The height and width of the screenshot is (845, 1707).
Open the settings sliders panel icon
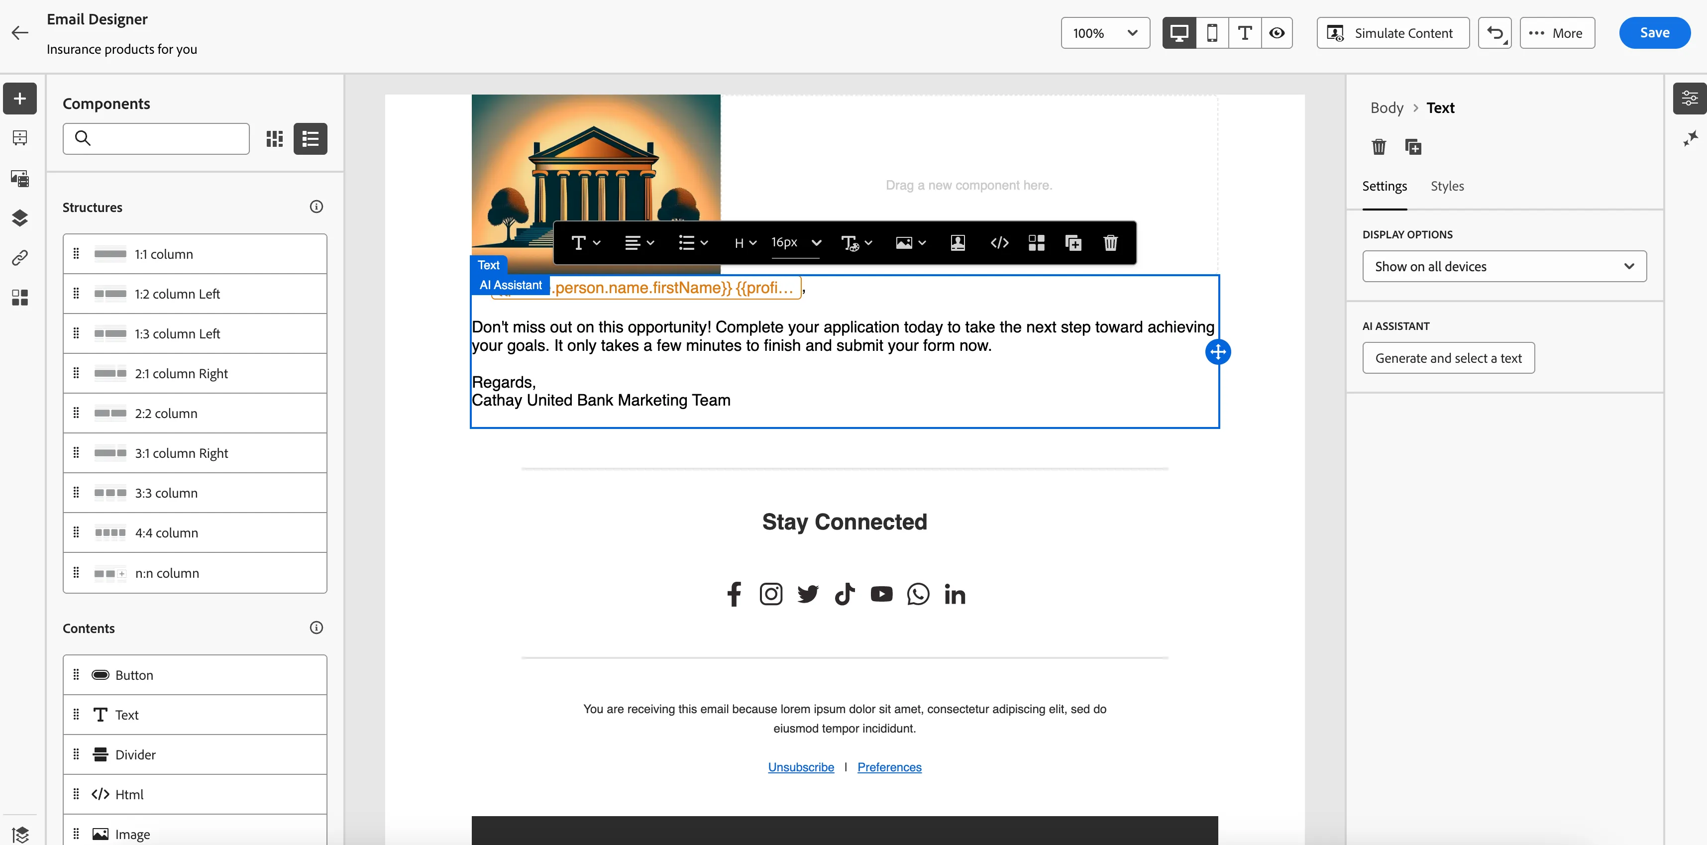[1689, 98]
